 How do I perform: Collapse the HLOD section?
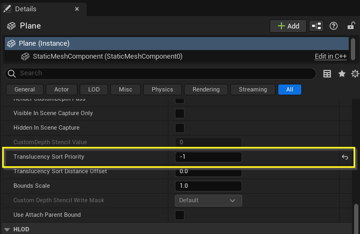pyautogui.click(x=7, y=229)
